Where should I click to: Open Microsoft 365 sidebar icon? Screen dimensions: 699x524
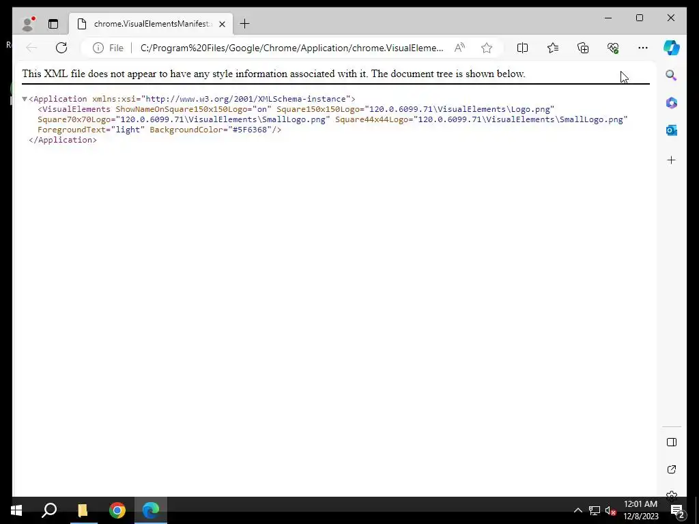(x=672, y=103)
